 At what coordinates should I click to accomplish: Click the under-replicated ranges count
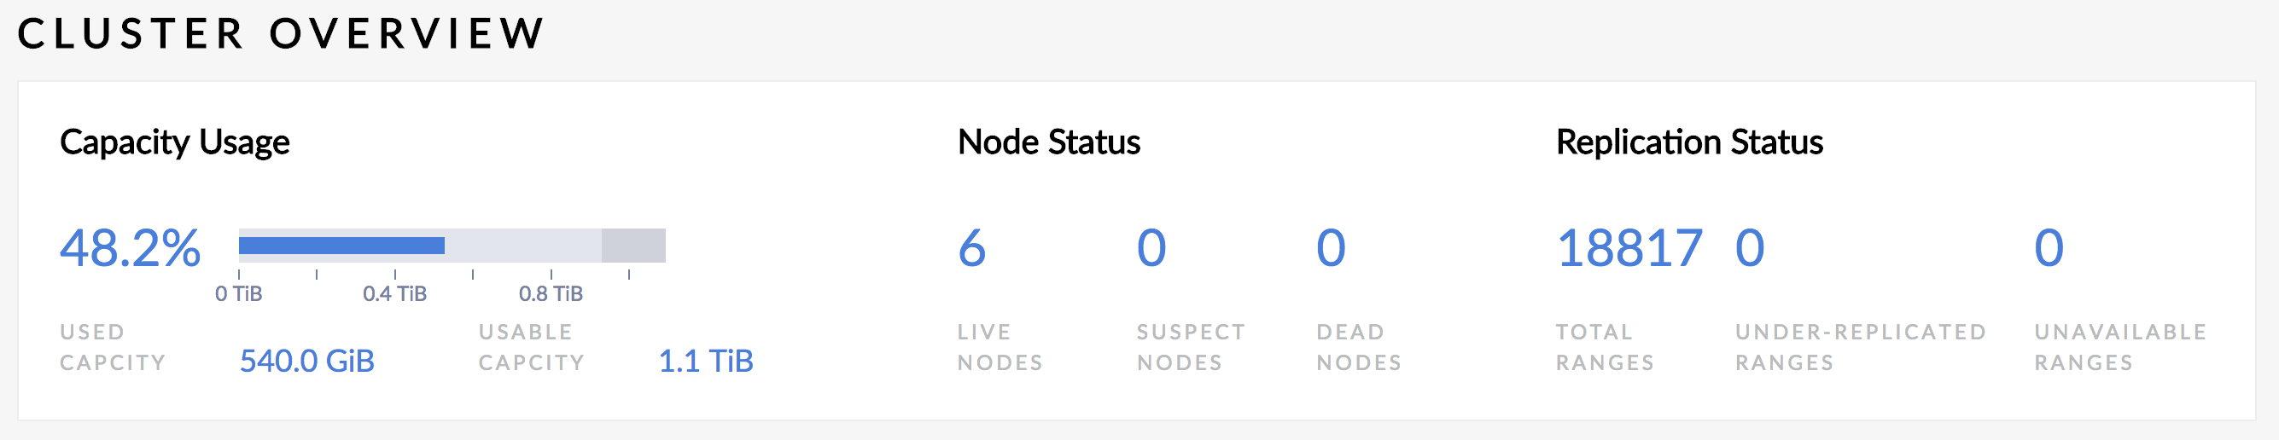[x=1749, y=248]
